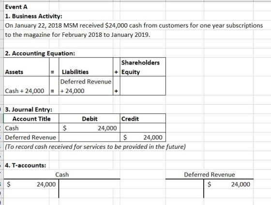Viewport: 271px width, 205px height.
Task: Select the 'Cash + 24,000' cell
Action: coord(26,86)
